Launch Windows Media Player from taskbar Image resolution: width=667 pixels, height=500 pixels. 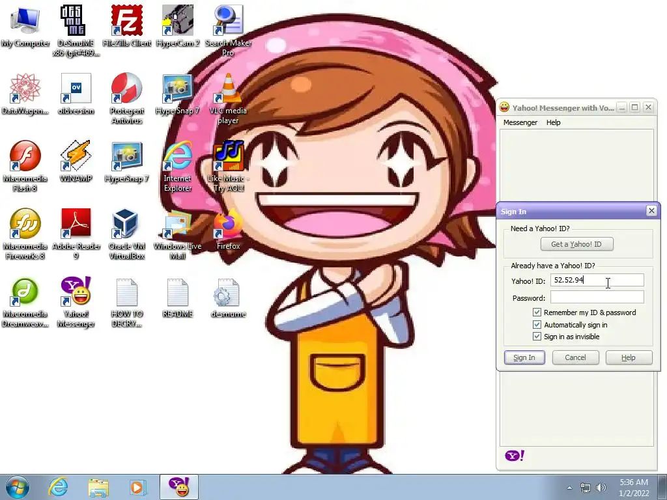pos(137,487)
